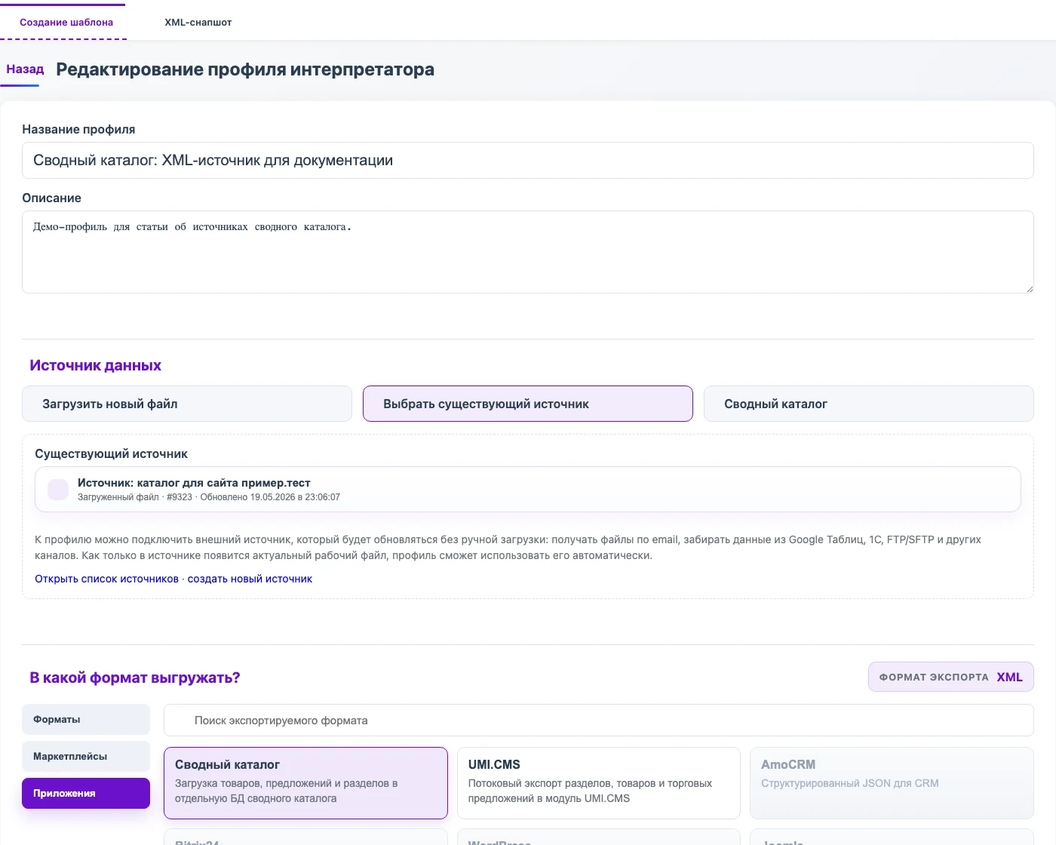1056x845 pixels.
Task: Go back via the Назад link
Action: pos(25,69)
